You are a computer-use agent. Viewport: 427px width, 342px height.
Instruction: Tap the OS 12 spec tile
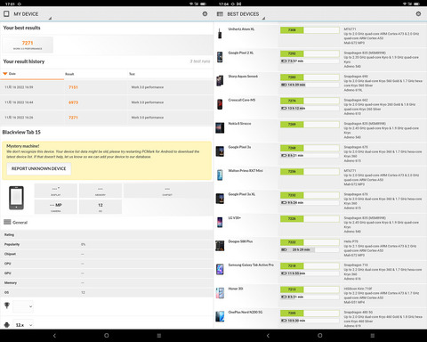click(101, 207)
